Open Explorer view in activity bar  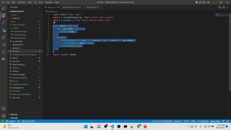click(4, 15)
